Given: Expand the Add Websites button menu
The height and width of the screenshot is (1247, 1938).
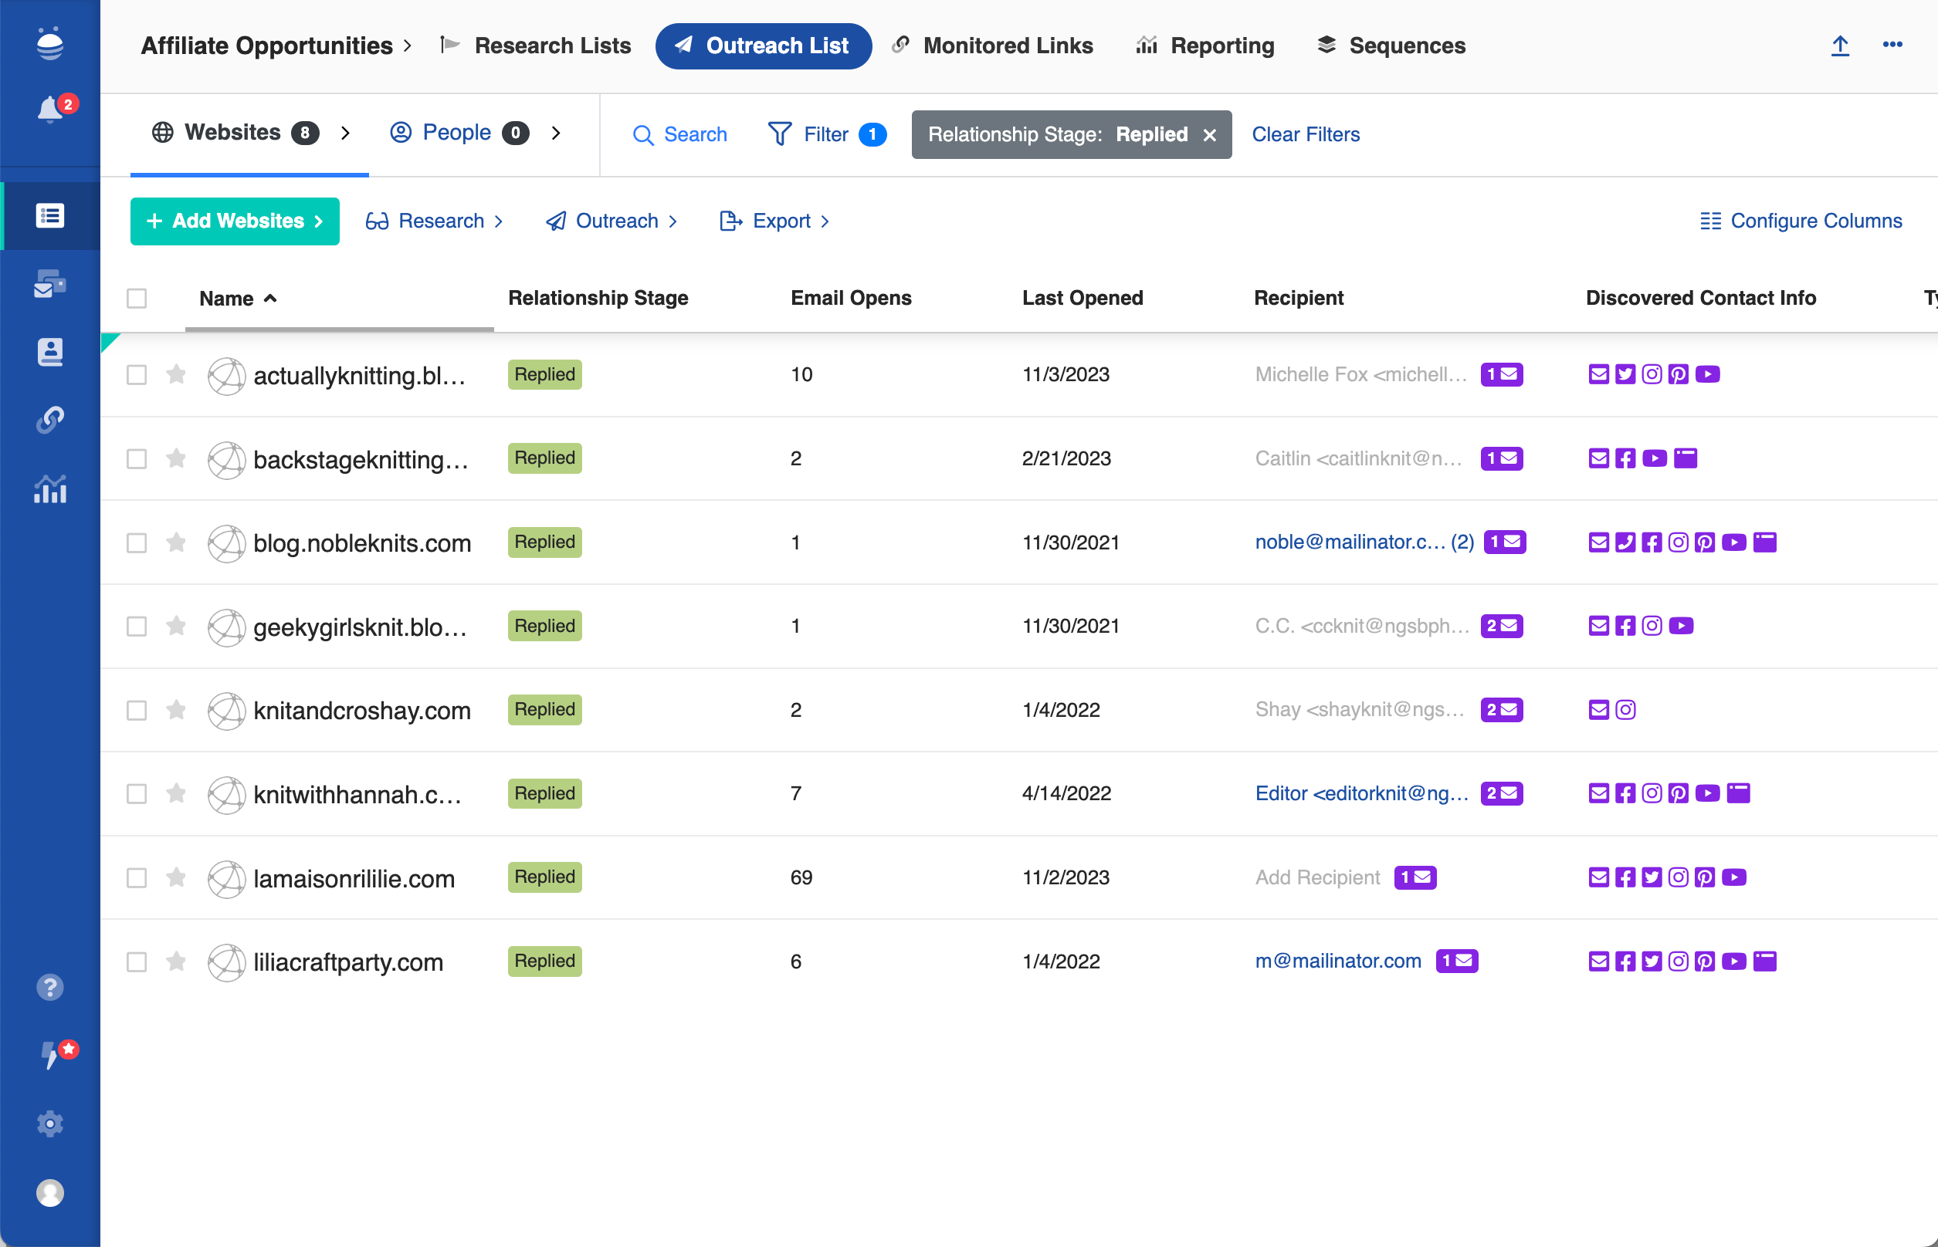Looking at the screenshot, I should [235, 221].
